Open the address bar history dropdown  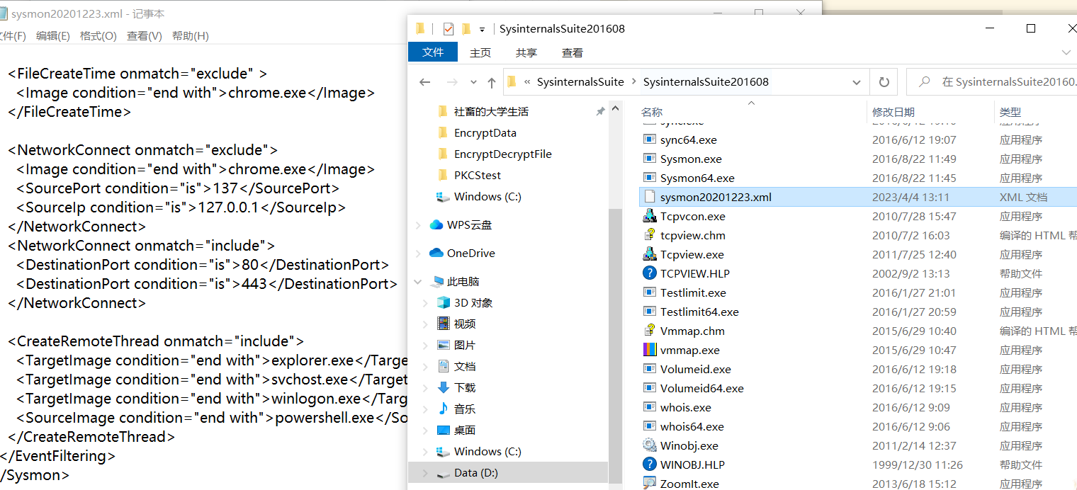(x=857, y=82)
